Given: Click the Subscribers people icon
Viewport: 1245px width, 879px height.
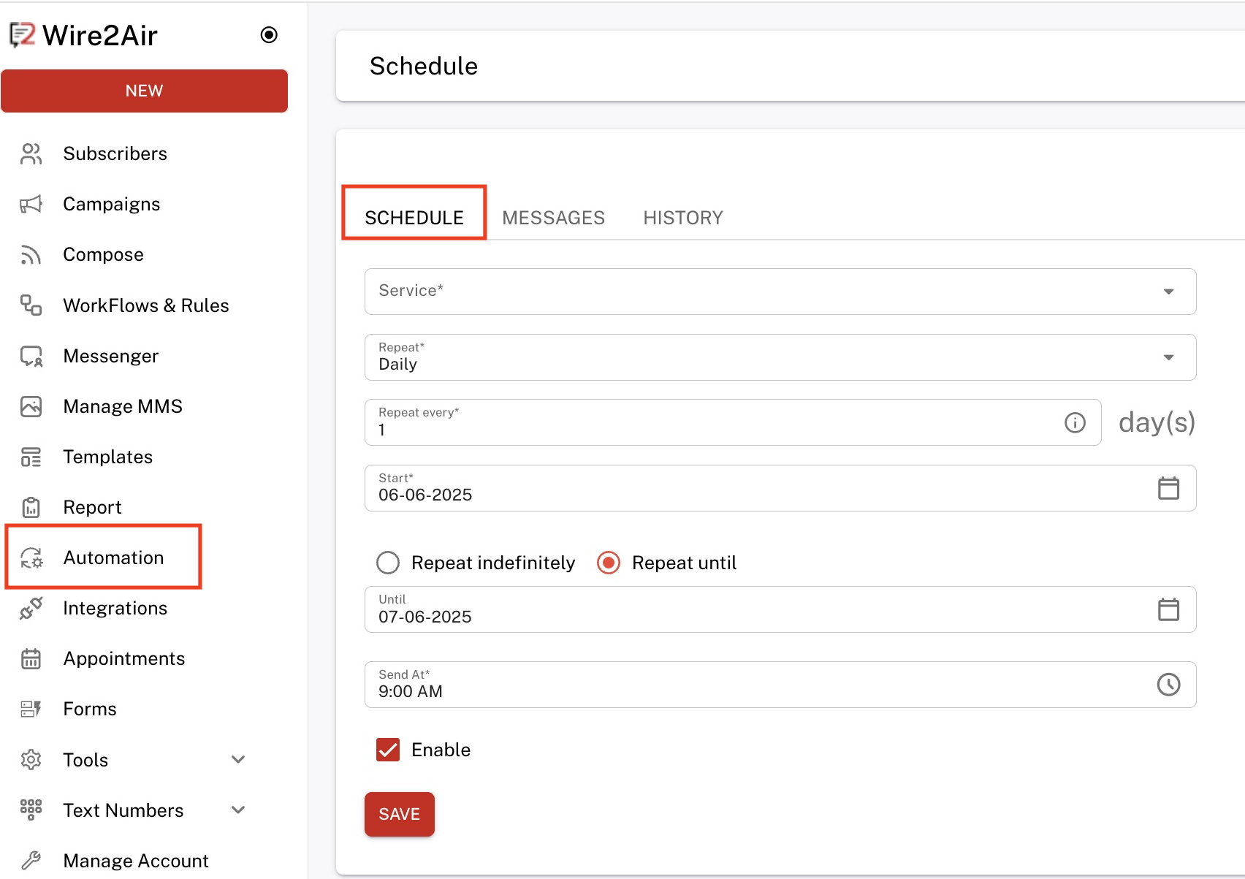Looking at the screenshot, I should coord(31,153).
